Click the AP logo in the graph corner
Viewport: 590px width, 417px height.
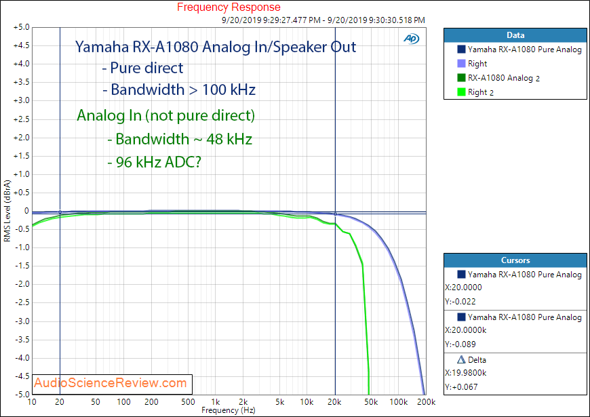coord(411,39)
